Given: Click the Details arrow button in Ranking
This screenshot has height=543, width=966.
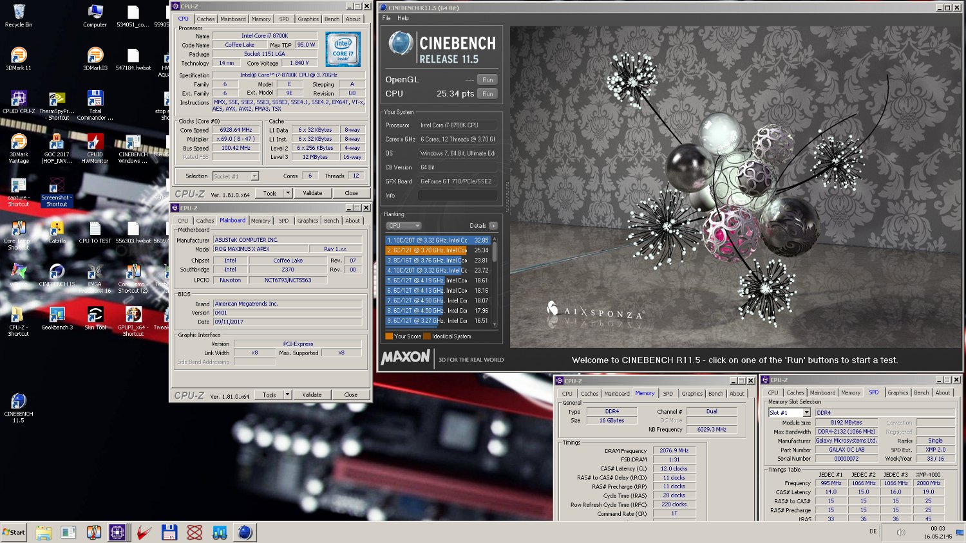Looking at the screenshot, I should point(493,226).
